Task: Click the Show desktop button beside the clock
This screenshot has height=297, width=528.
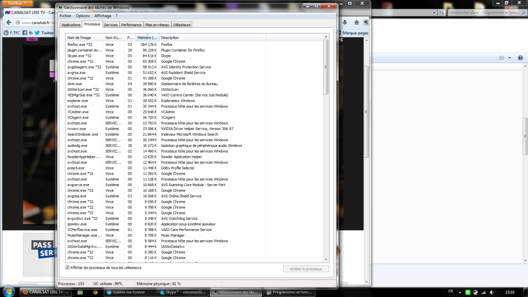Action: (526, 293)
